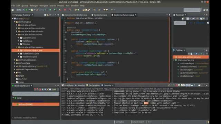Close the Console tab
This screenshot has width=221, height=124.
[x=113, y=85]
